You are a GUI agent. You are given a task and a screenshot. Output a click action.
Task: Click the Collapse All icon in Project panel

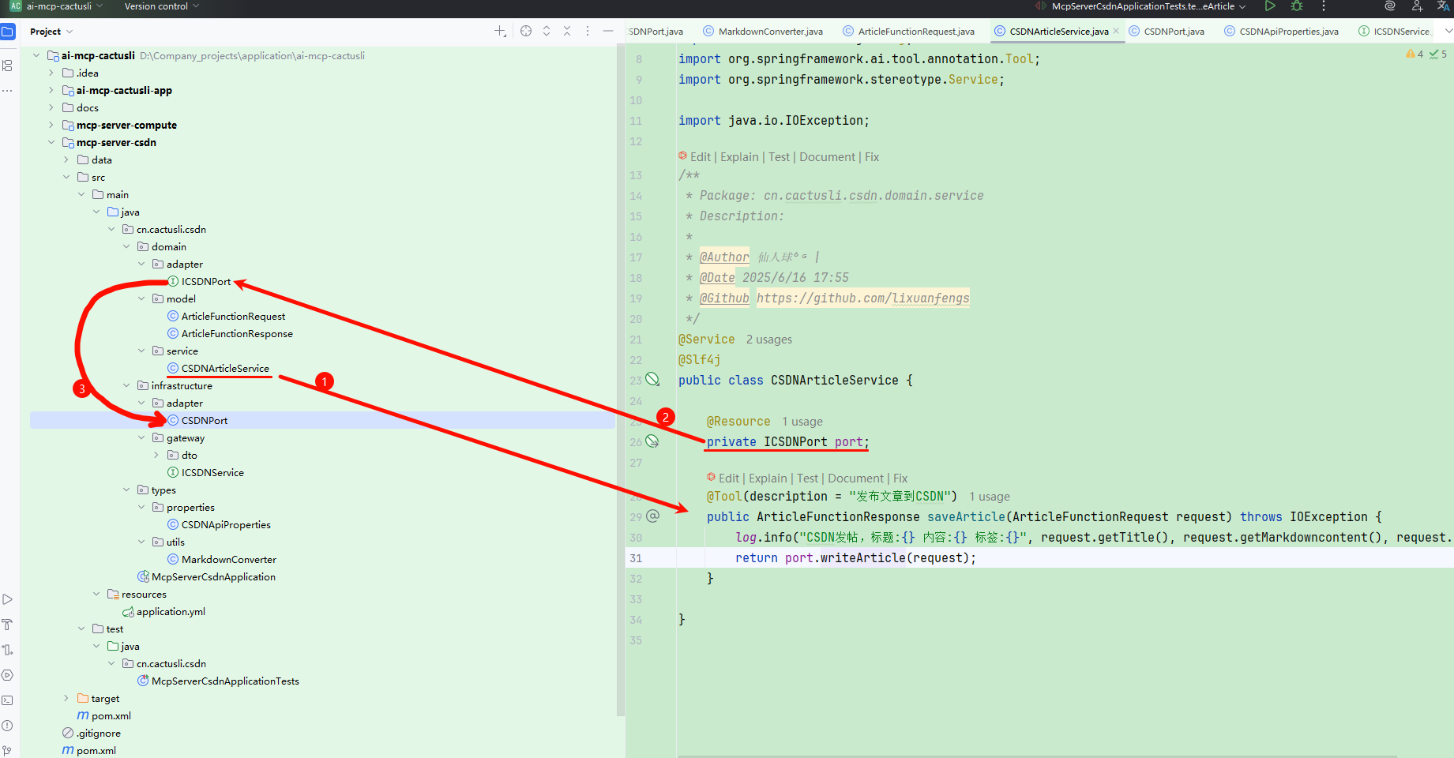(567, 32)
